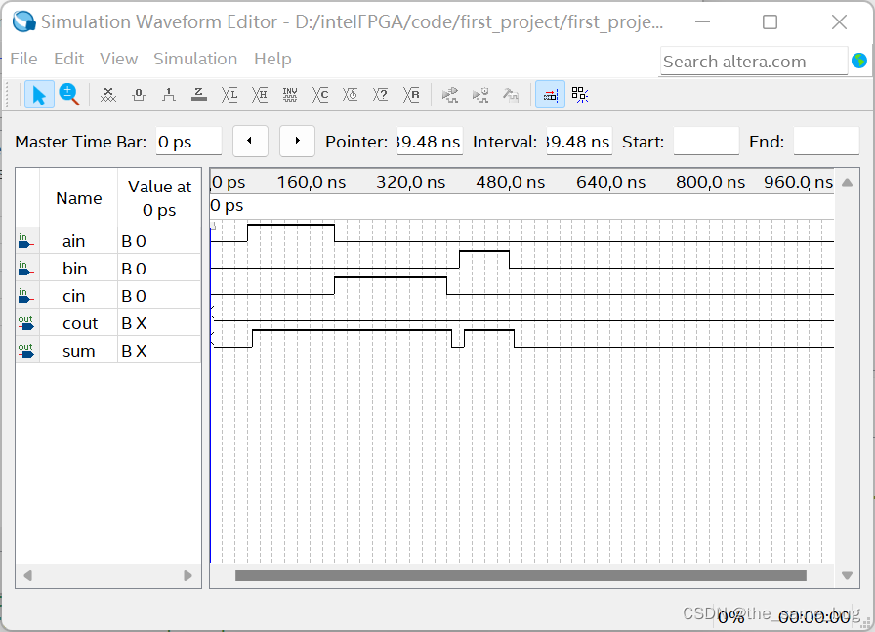Select the bin signal row
Viewport: 875px width, 632px height.
point(108,269)
